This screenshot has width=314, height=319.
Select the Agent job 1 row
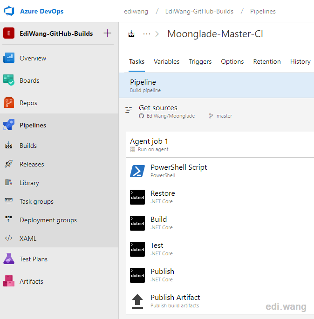point(220,145)
